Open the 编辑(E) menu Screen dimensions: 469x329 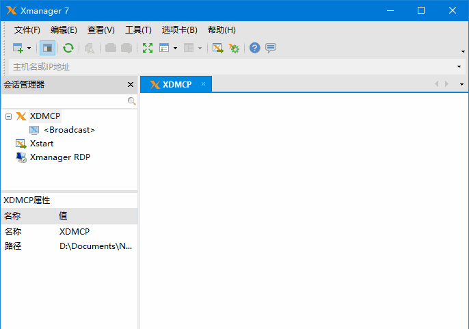(64, 30)
